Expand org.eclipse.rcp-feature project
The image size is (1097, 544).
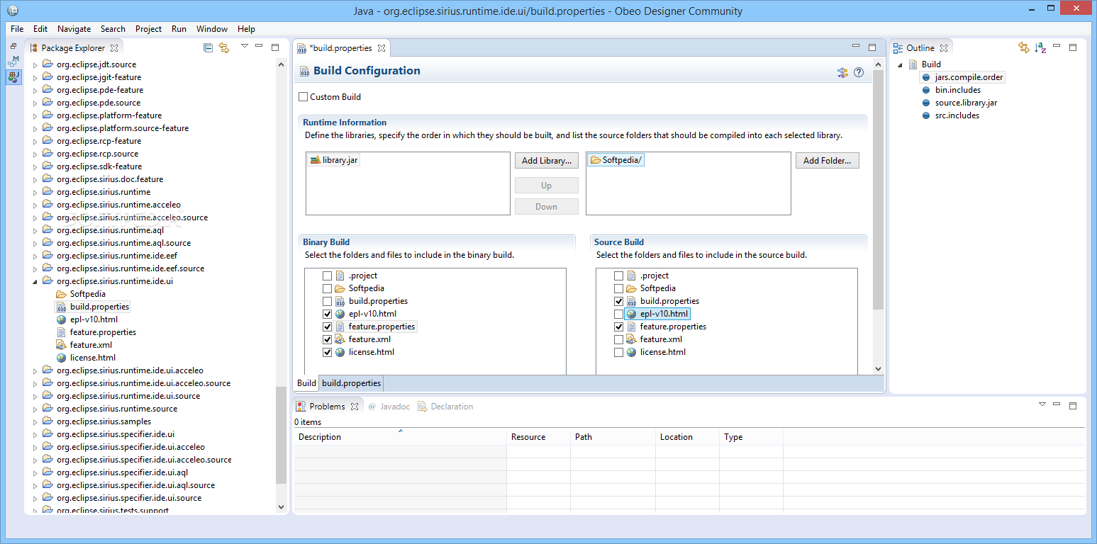[35, 141]
